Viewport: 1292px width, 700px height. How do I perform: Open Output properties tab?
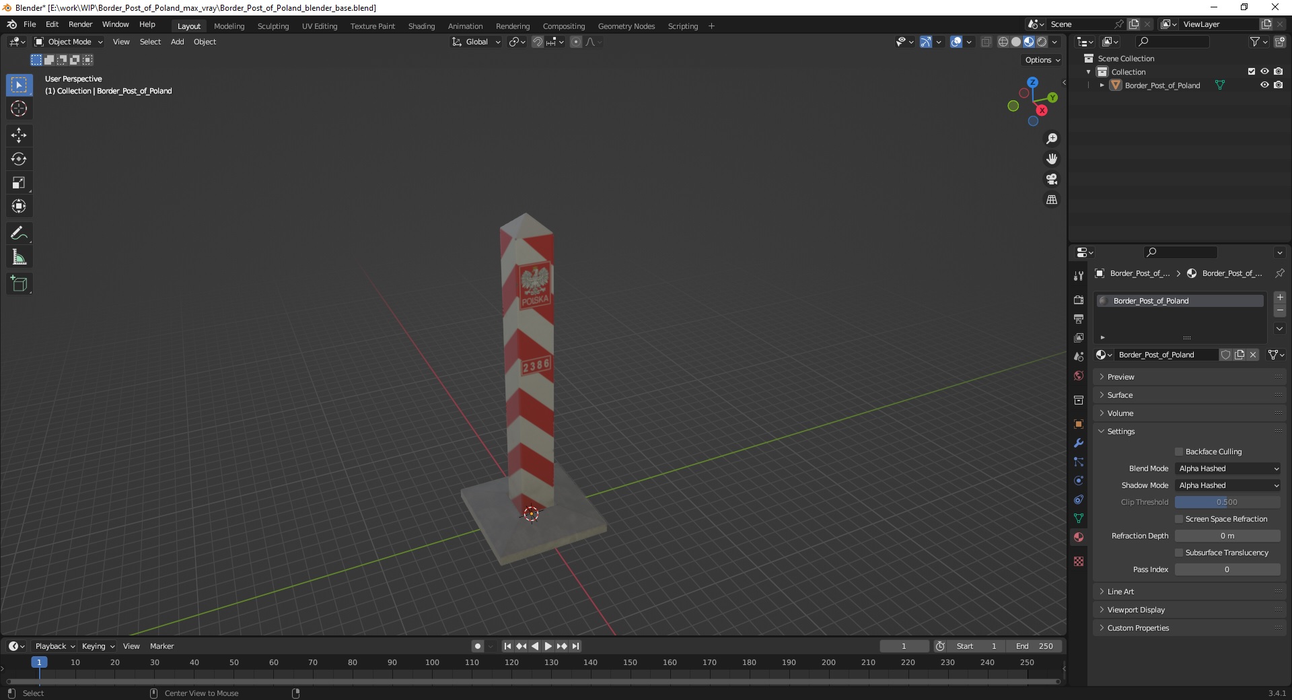1079,318
